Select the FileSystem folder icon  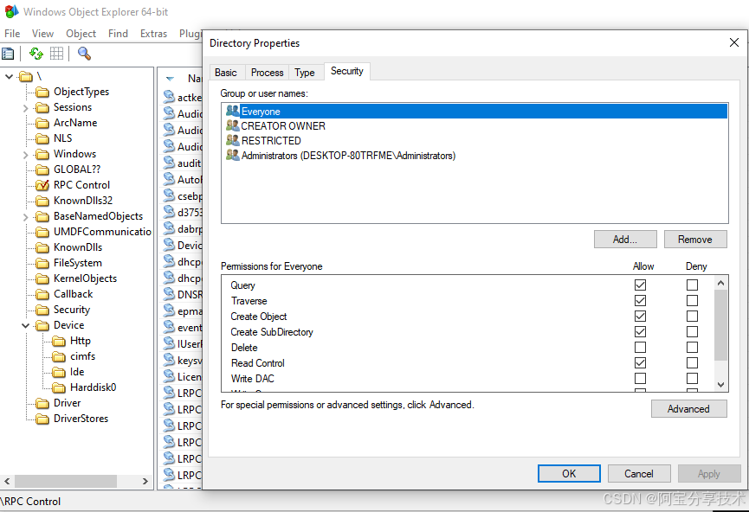[x=42, y=264]
